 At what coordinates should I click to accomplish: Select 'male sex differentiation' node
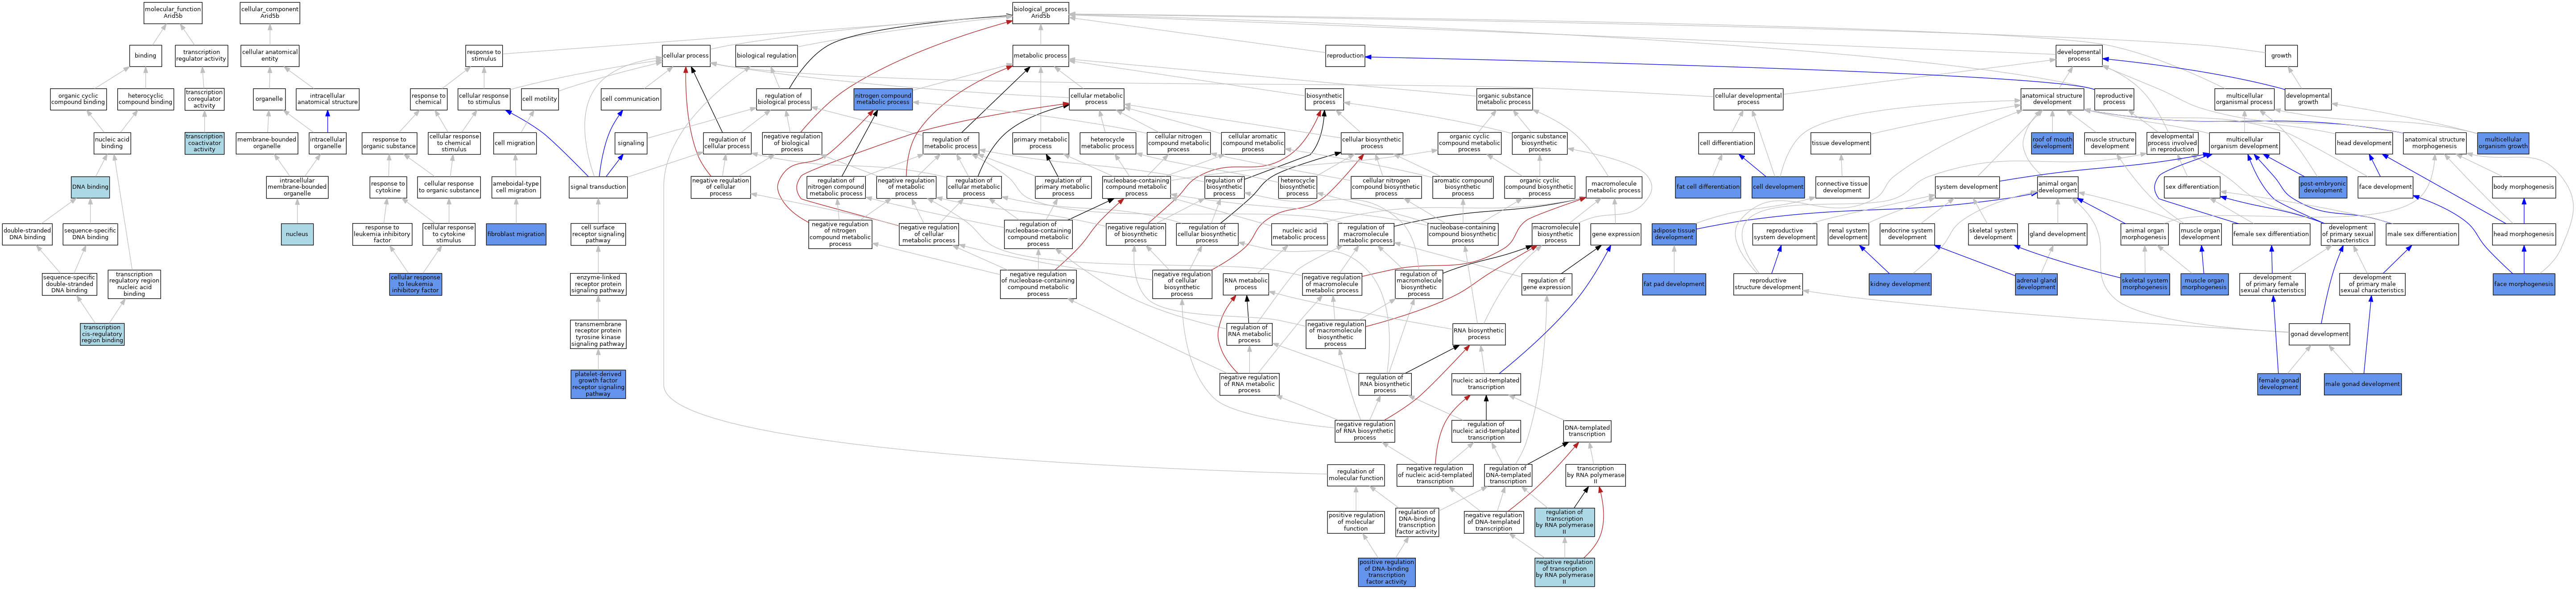coord(2422,234)
